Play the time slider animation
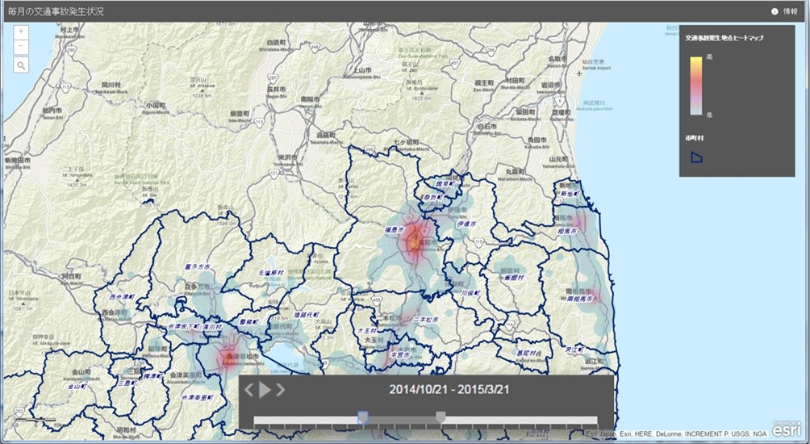The width and height of the screenshot is (810, 444). (x=265, y=390)
